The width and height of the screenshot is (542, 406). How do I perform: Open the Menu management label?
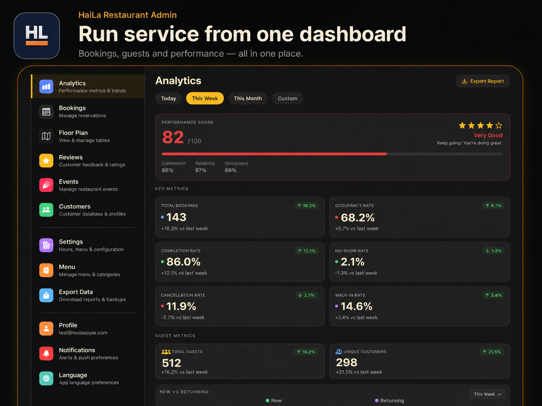click(x=67, y=267)
